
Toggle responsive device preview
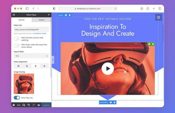[24, 105]
